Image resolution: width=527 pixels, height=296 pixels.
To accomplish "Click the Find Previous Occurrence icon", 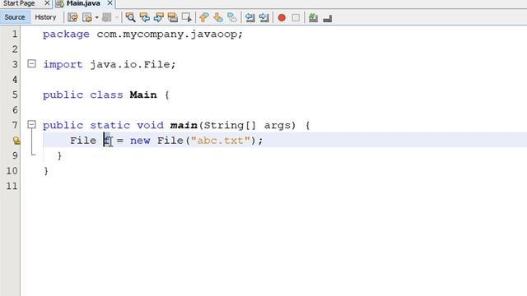I will (x=145, y=17).
